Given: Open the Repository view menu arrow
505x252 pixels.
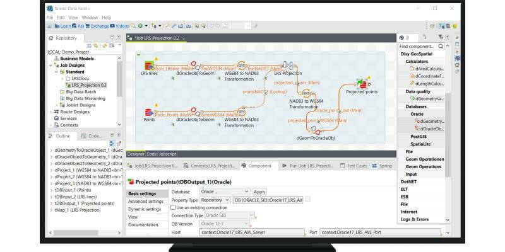Looking at the screenshot, I should tap(119, 45).
